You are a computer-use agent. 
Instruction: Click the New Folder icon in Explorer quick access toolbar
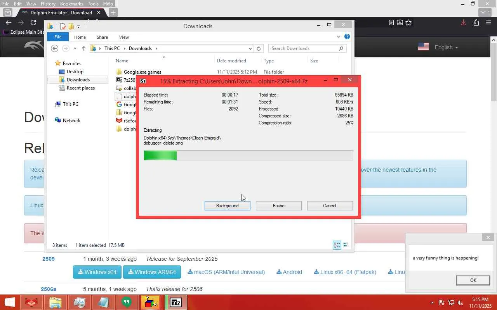click(71, 26)
